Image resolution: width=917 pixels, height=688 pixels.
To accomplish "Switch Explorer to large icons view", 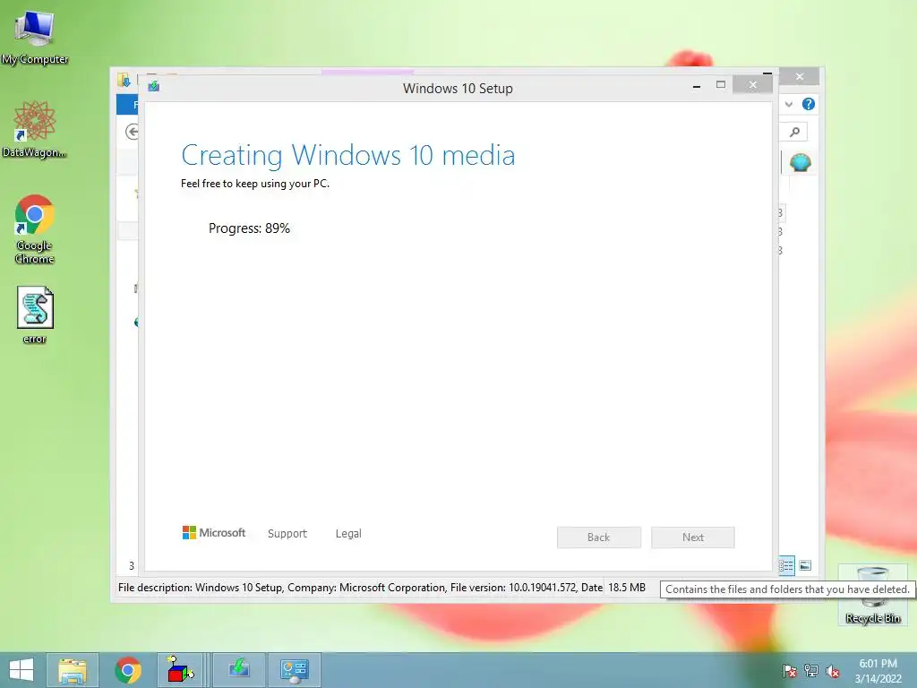I will click(x=805, y=565).
